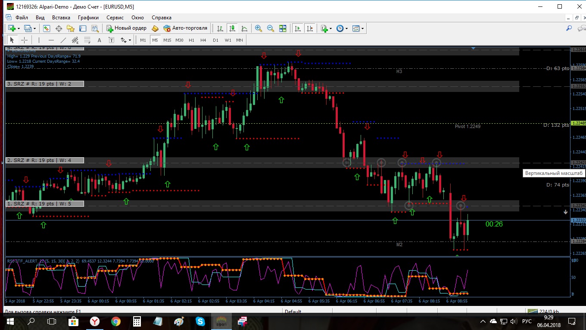This screenshot has width=586, height=330.
Task: Open the Вид menu
Action: (x=40, y=18)
